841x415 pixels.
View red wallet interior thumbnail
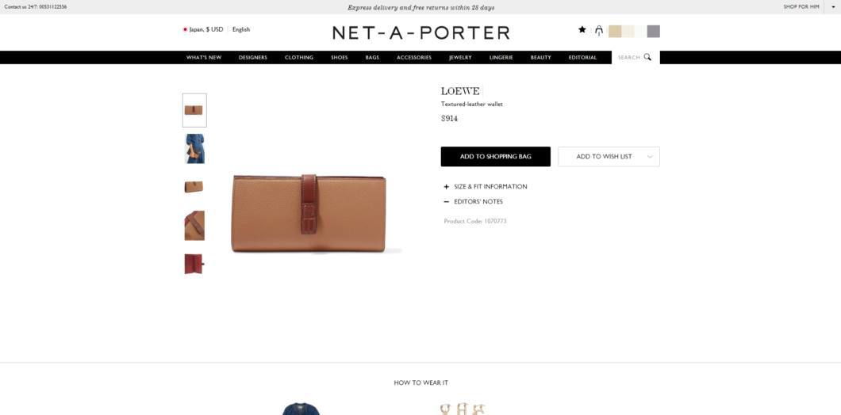point(194,264)
